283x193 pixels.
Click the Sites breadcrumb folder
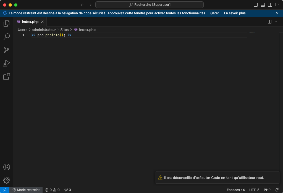coord(64,30)
